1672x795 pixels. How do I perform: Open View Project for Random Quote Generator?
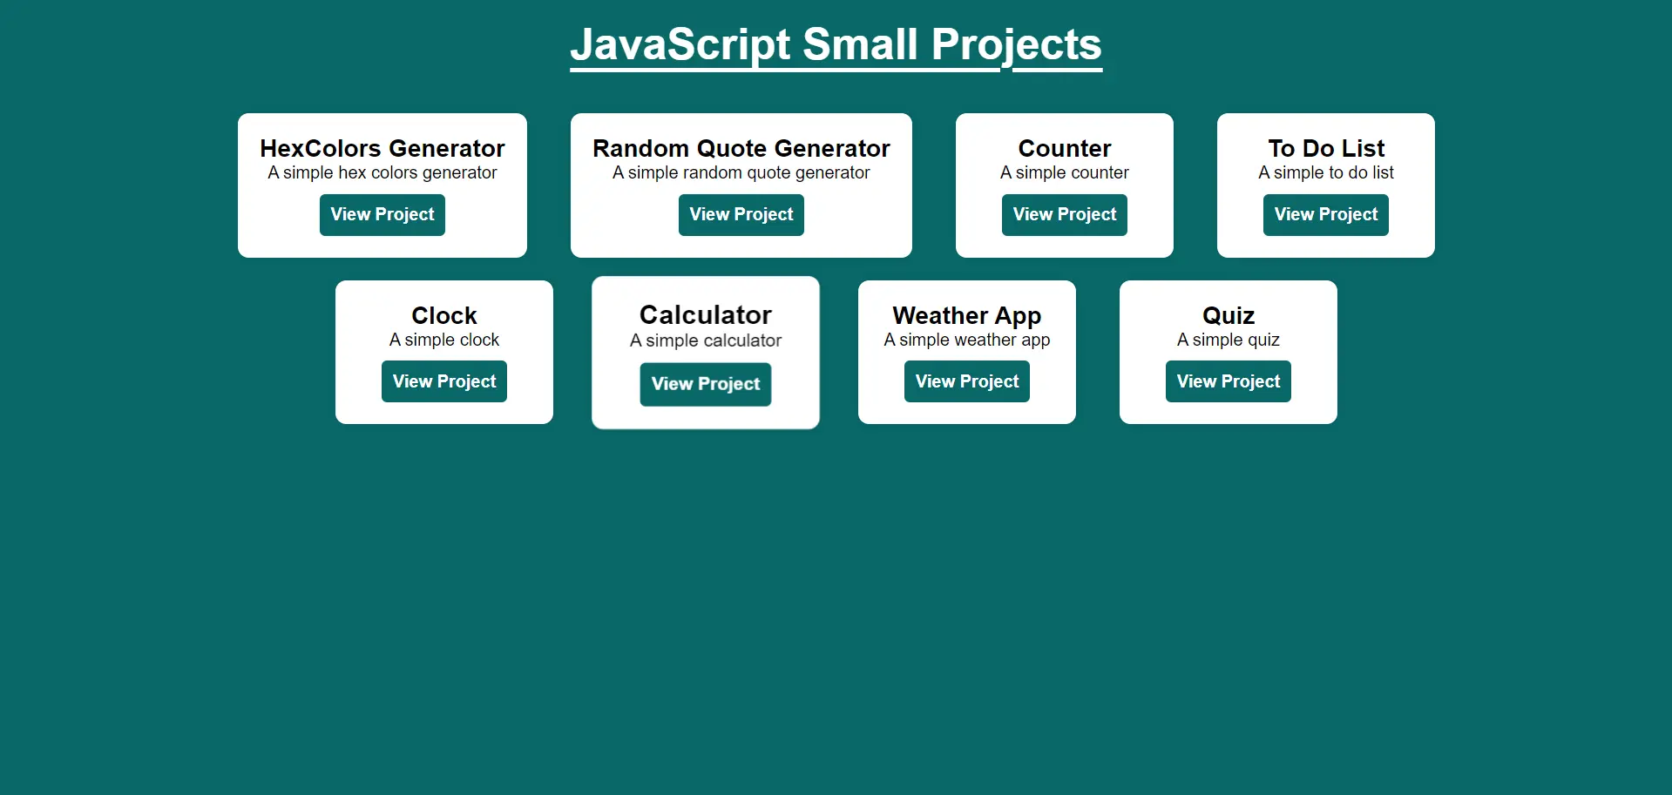click(x=741, y=215)
